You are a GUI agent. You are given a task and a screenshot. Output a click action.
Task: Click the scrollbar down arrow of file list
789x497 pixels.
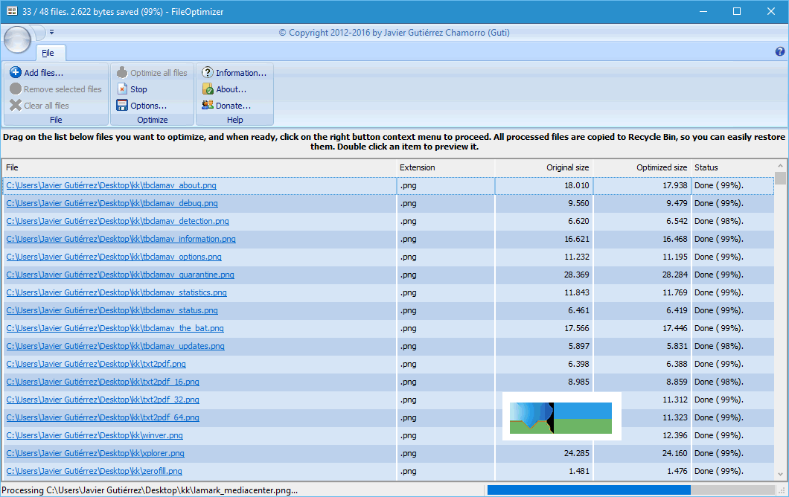click(780, 474)
